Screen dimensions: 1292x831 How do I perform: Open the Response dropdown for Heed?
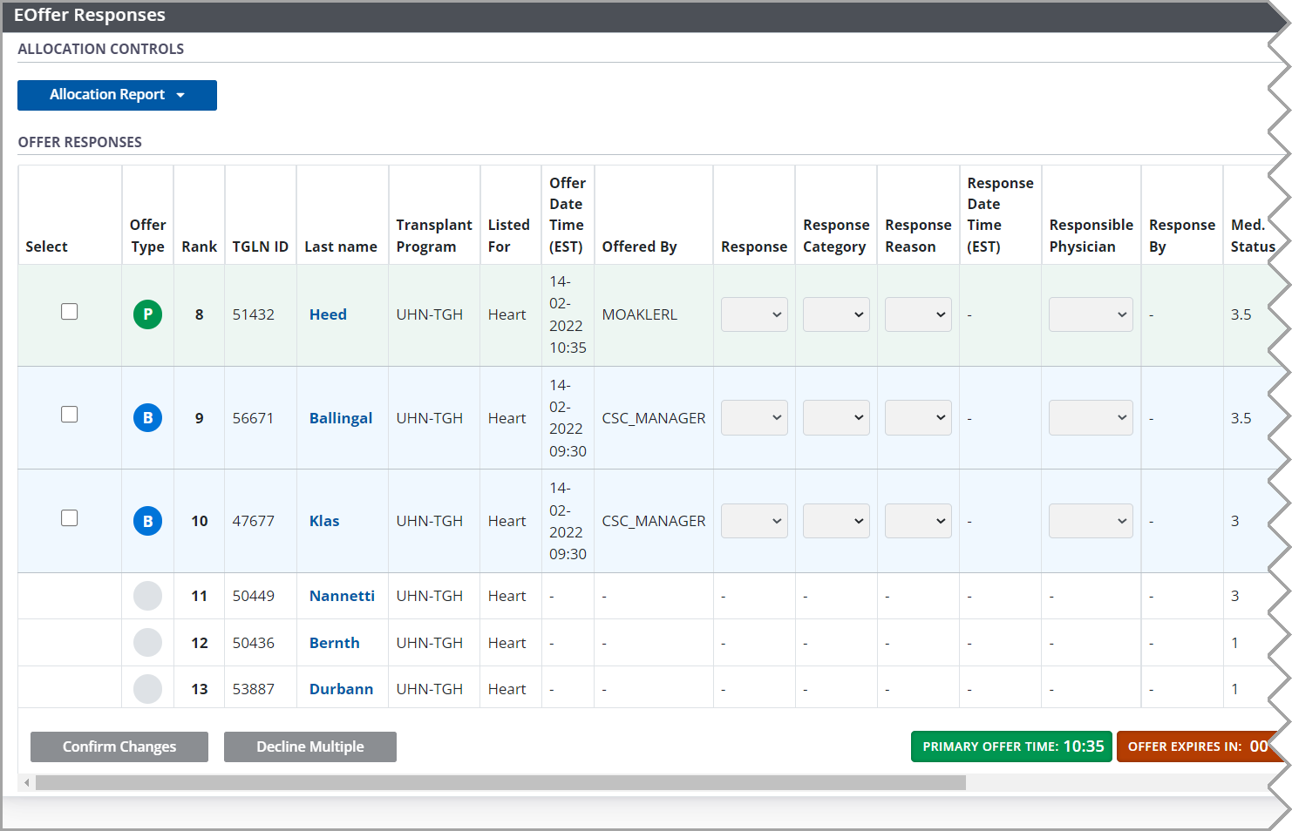click(x=754, y=314)
